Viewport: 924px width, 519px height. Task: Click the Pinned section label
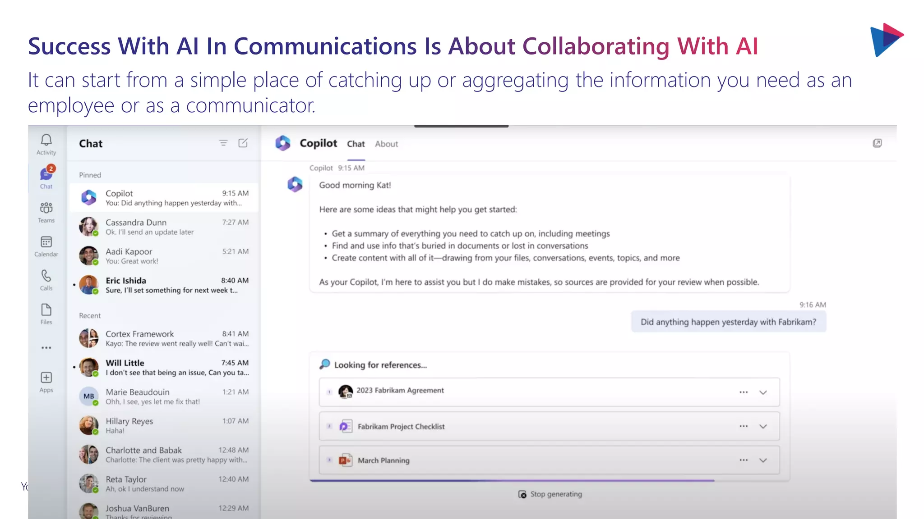[x=90, y=175]
